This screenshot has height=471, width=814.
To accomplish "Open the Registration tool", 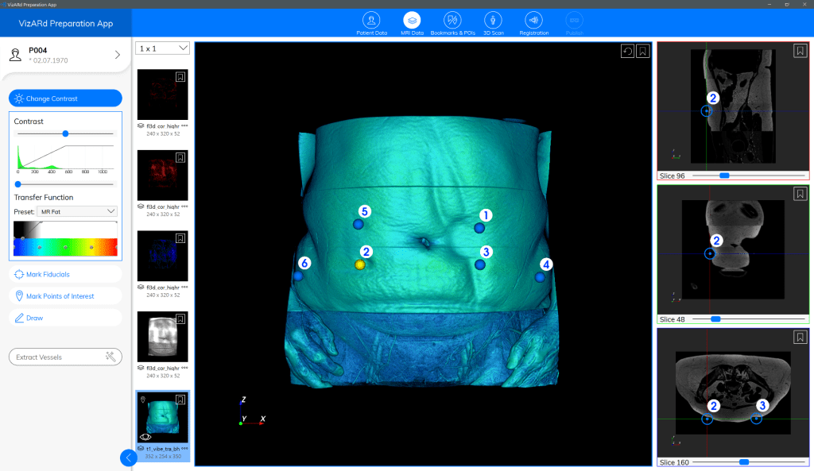I will point(533,22).
